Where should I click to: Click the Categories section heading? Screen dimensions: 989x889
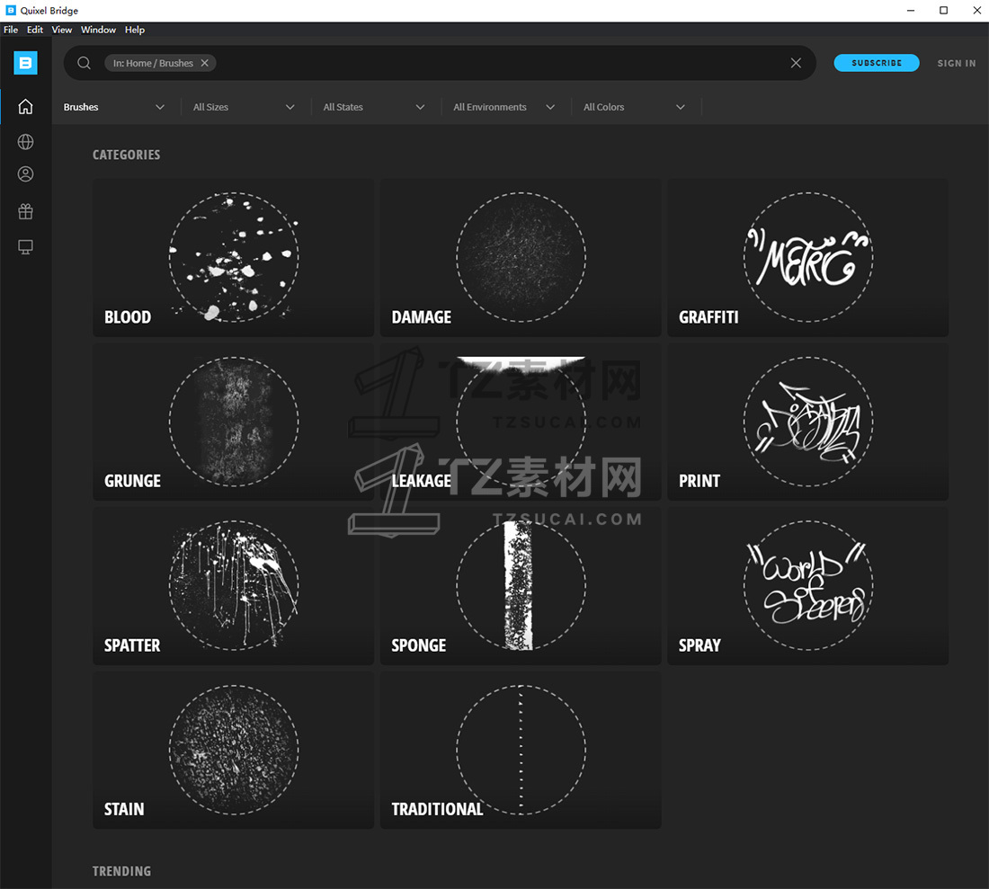[x=126, y=156]
